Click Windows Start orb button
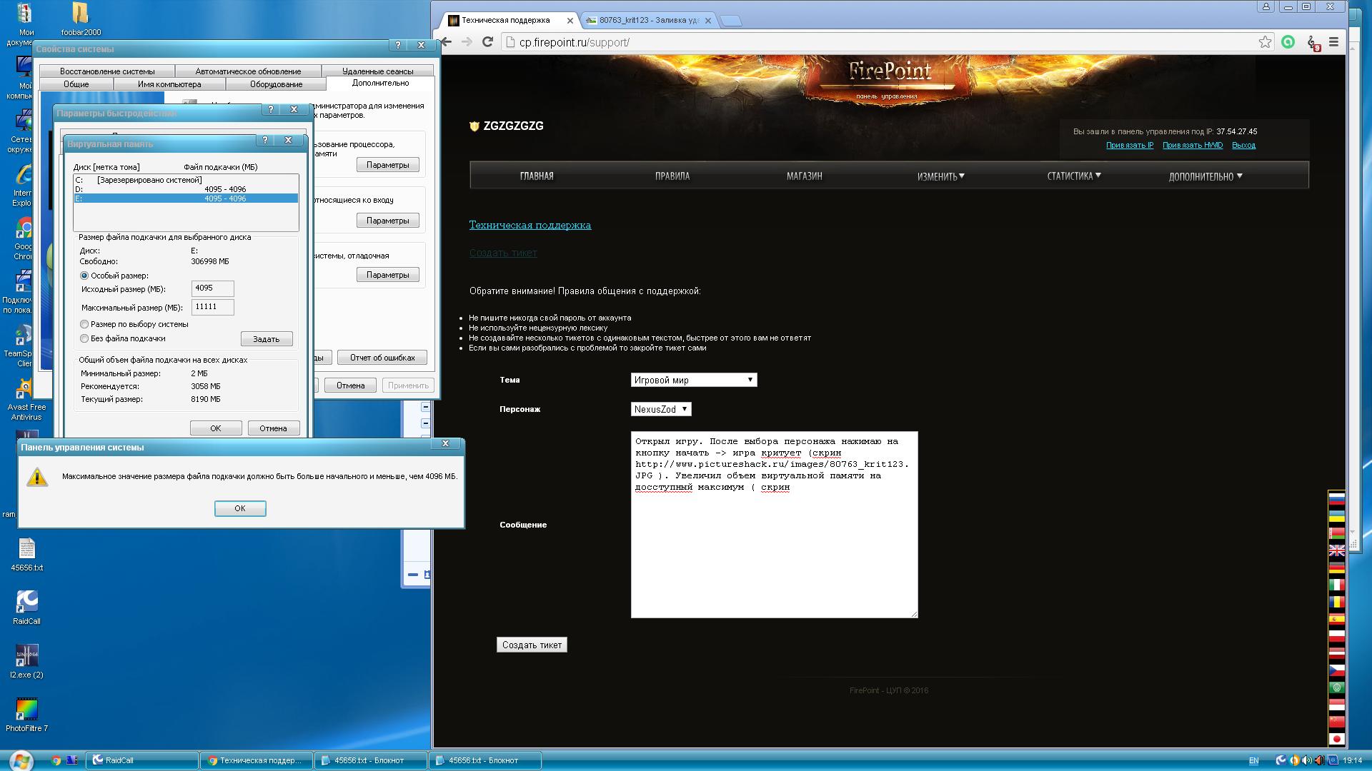 (20, 760)
